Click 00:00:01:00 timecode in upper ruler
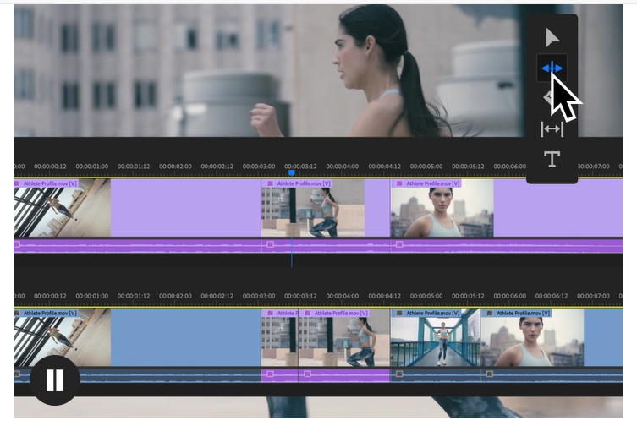Screen dimensions: 637x426 click(92, 167)
